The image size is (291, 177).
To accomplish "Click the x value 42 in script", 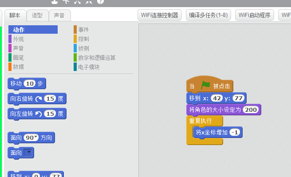I will click(217, 98).
